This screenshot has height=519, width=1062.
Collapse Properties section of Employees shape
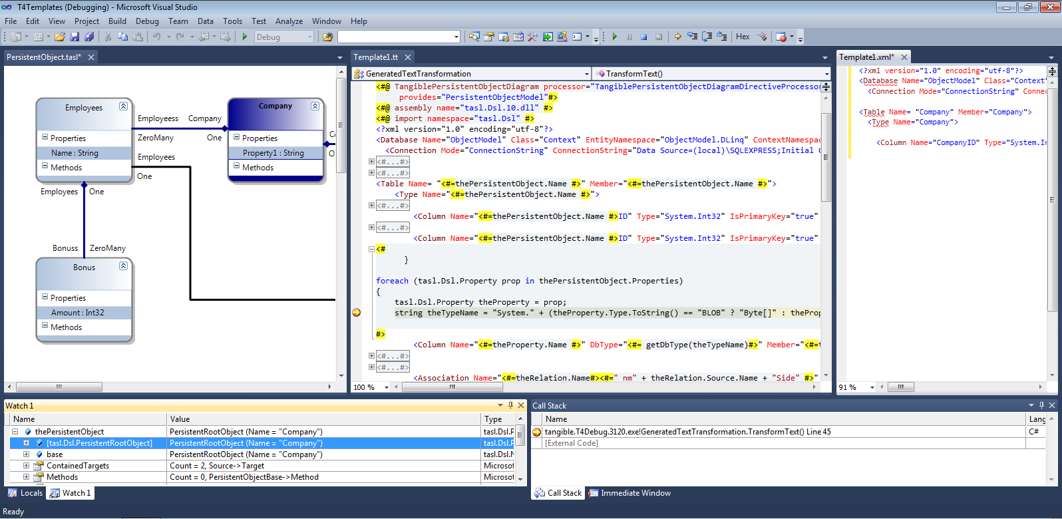pyautogui.click(x=45, y=138)
